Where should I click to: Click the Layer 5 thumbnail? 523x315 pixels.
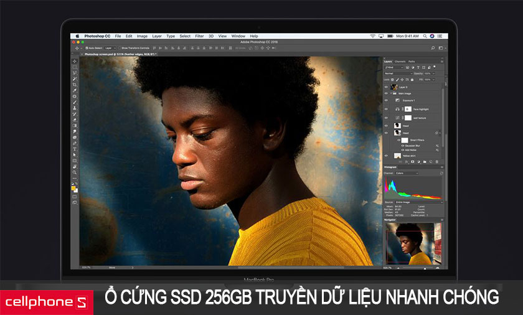394,87
